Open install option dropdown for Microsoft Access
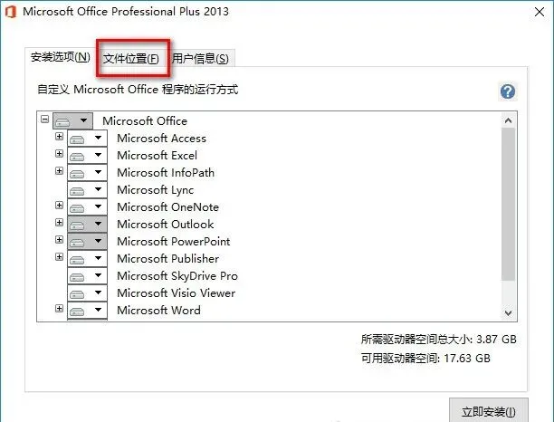The width and height of the screenshot is (554, 422). (87, 139)
